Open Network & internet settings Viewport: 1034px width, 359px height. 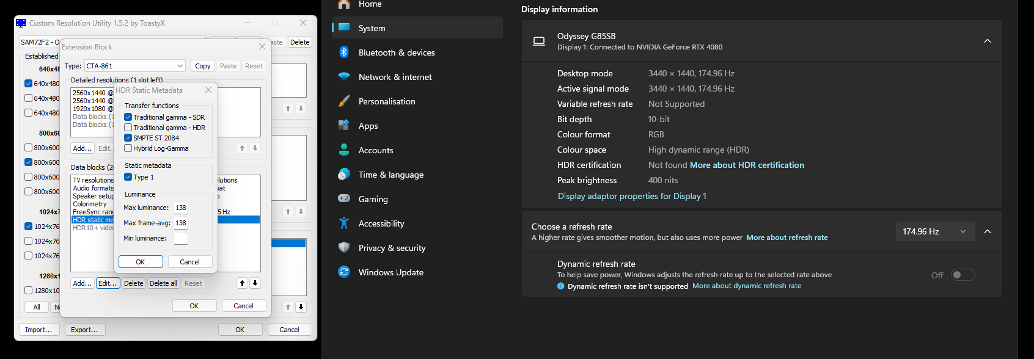(395, 77)
